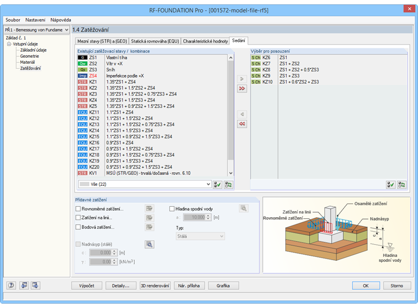Toggle Nadnásyp (stálé) checkbox
This screenshot has height=308, width=418.
pos(78,244)
